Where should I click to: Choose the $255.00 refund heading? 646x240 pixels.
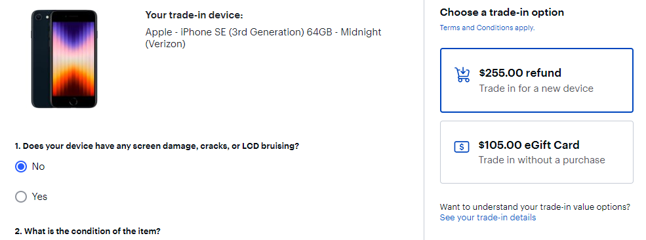(x=520, y=73)
